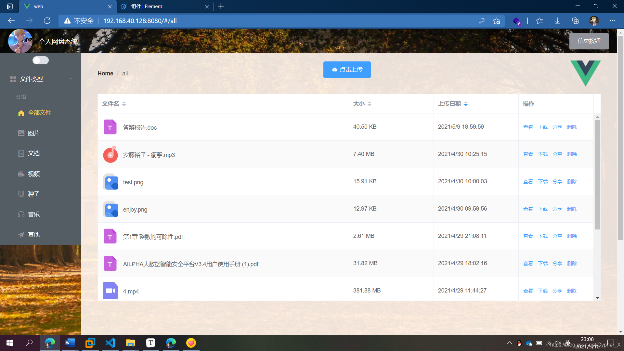
Task: Open the browser extension icon with badge
Action: (x=516, y=21)
